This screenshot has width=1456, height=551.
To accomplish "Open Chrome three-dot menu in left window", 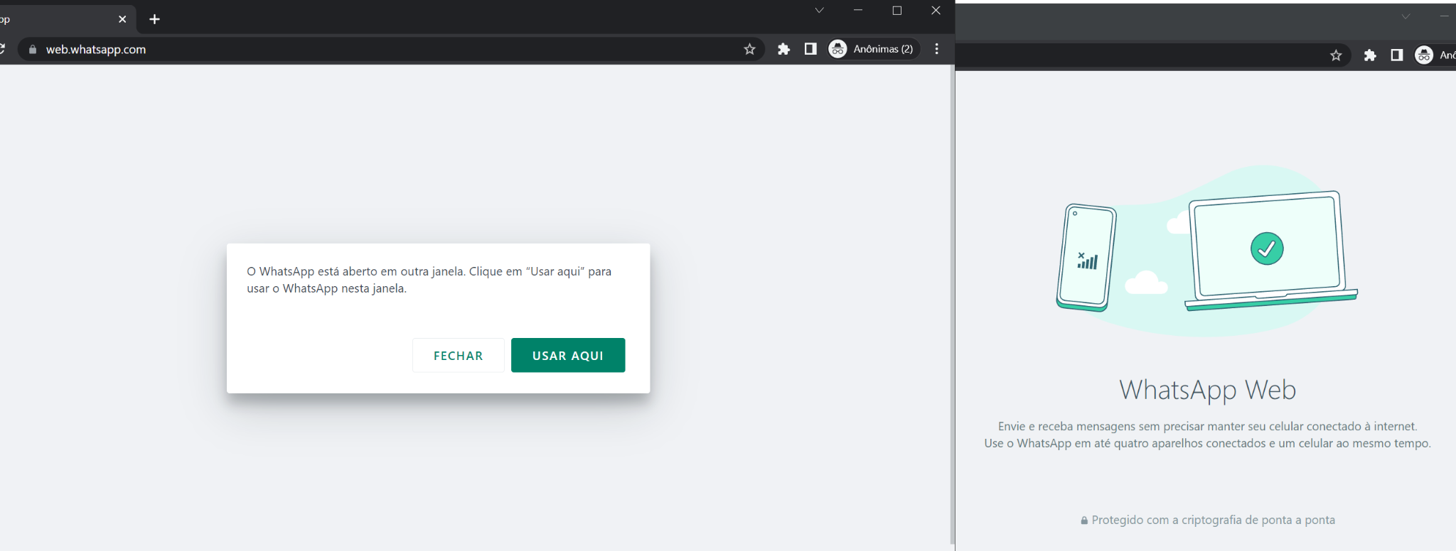I will point(937,49).
